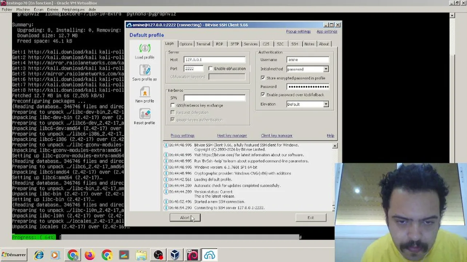
Task: Open VirtualBox Périphériques menu
Action: click(x=73, y=9)
